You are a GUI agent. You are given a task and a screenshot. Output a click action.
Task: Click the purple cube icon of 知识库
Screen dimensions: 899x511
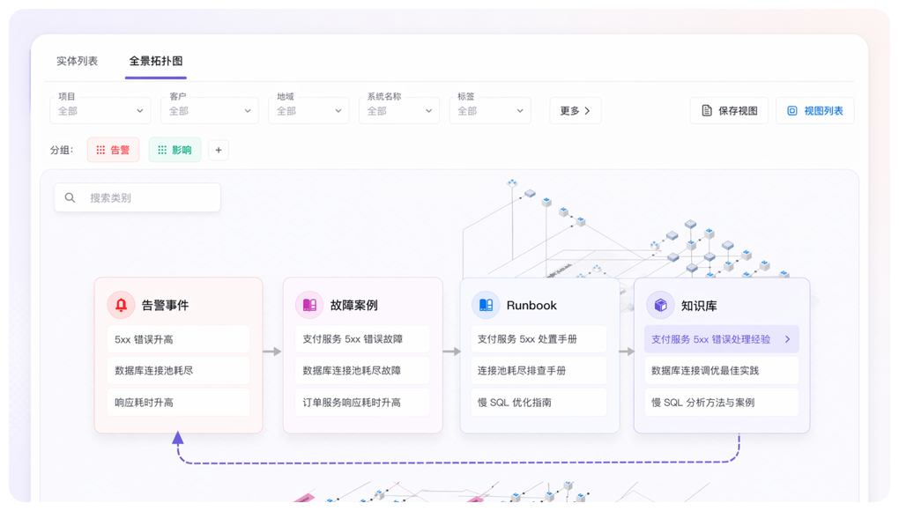pos(660,306)
